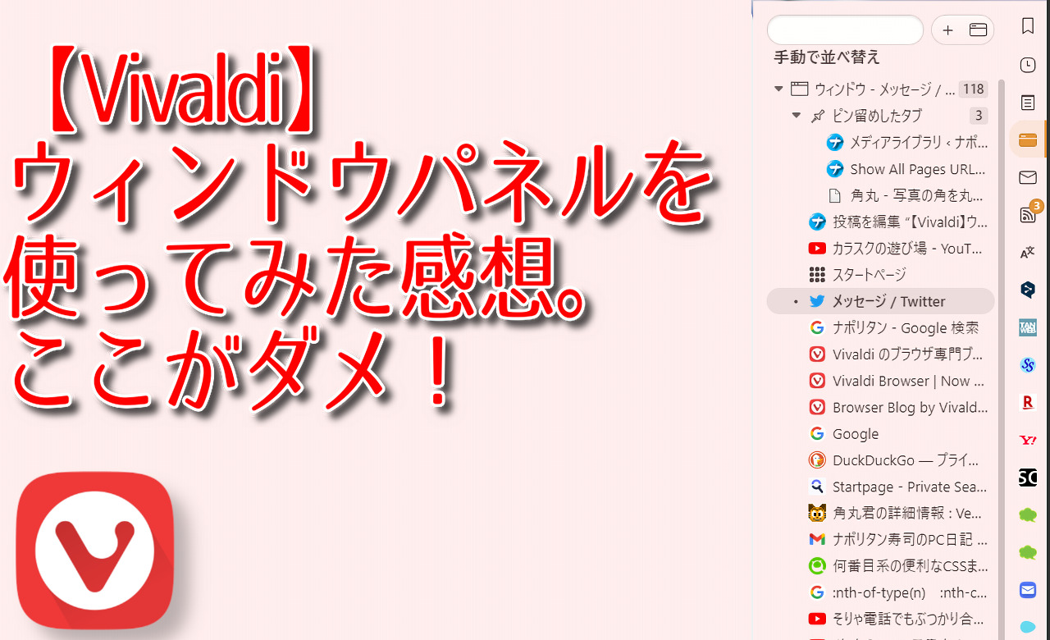Switch to Show All Pages URL pinned tab
This screenshot has width=1050, height=640.
pyautogui.click(x=880, y=169)
